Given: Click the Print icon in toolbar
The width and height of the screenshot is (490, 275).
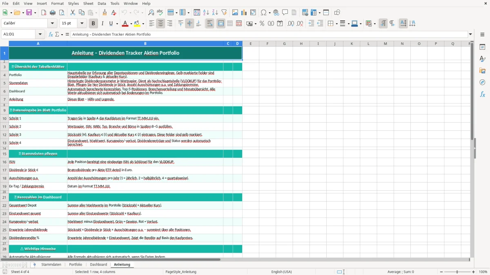Looking at the screenshot, I should [x=53, y=13].
